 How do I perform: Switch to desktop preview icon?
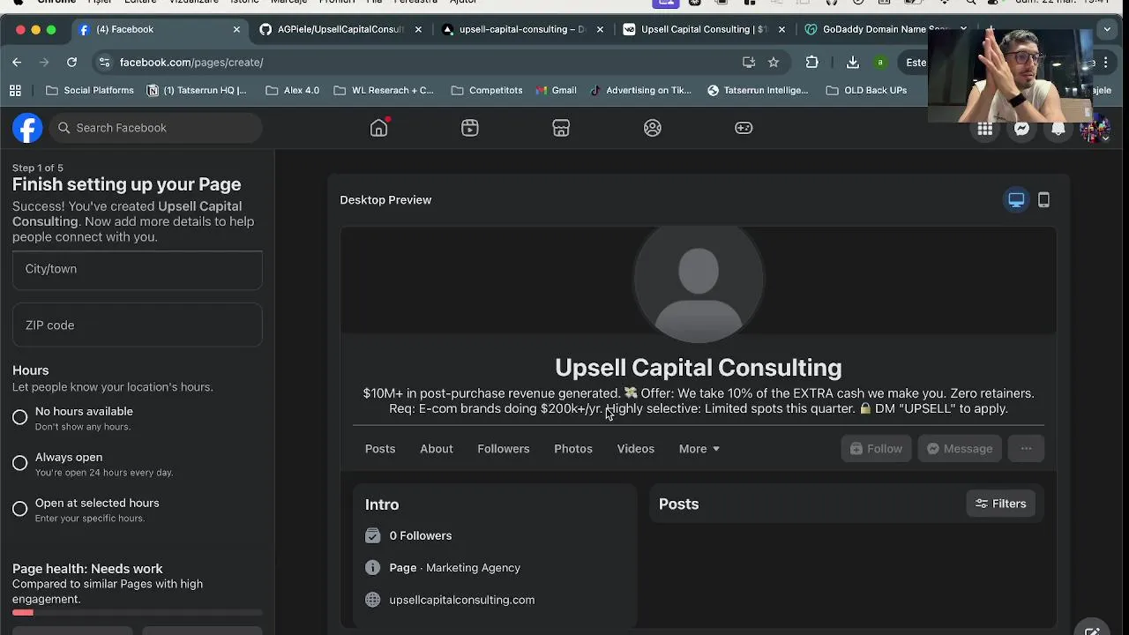click(x=1016, y=200)
